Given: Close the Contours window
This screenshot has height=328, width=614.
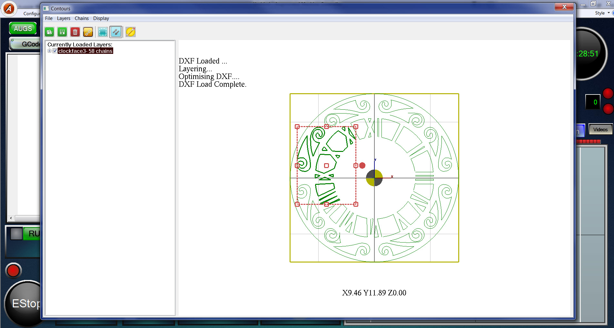Looking at the screenshot, I should coord(564,7).
